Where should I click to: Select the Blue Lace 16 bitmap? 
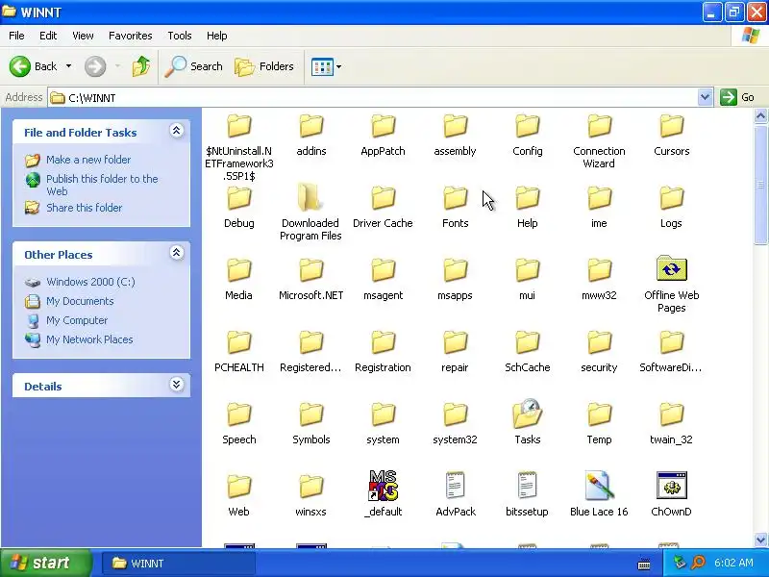(599, 494)
